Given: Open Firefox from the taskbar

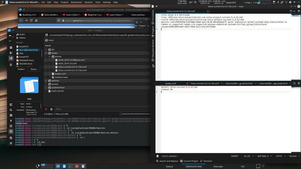Looking at the screenshot, I should (77, 166).
